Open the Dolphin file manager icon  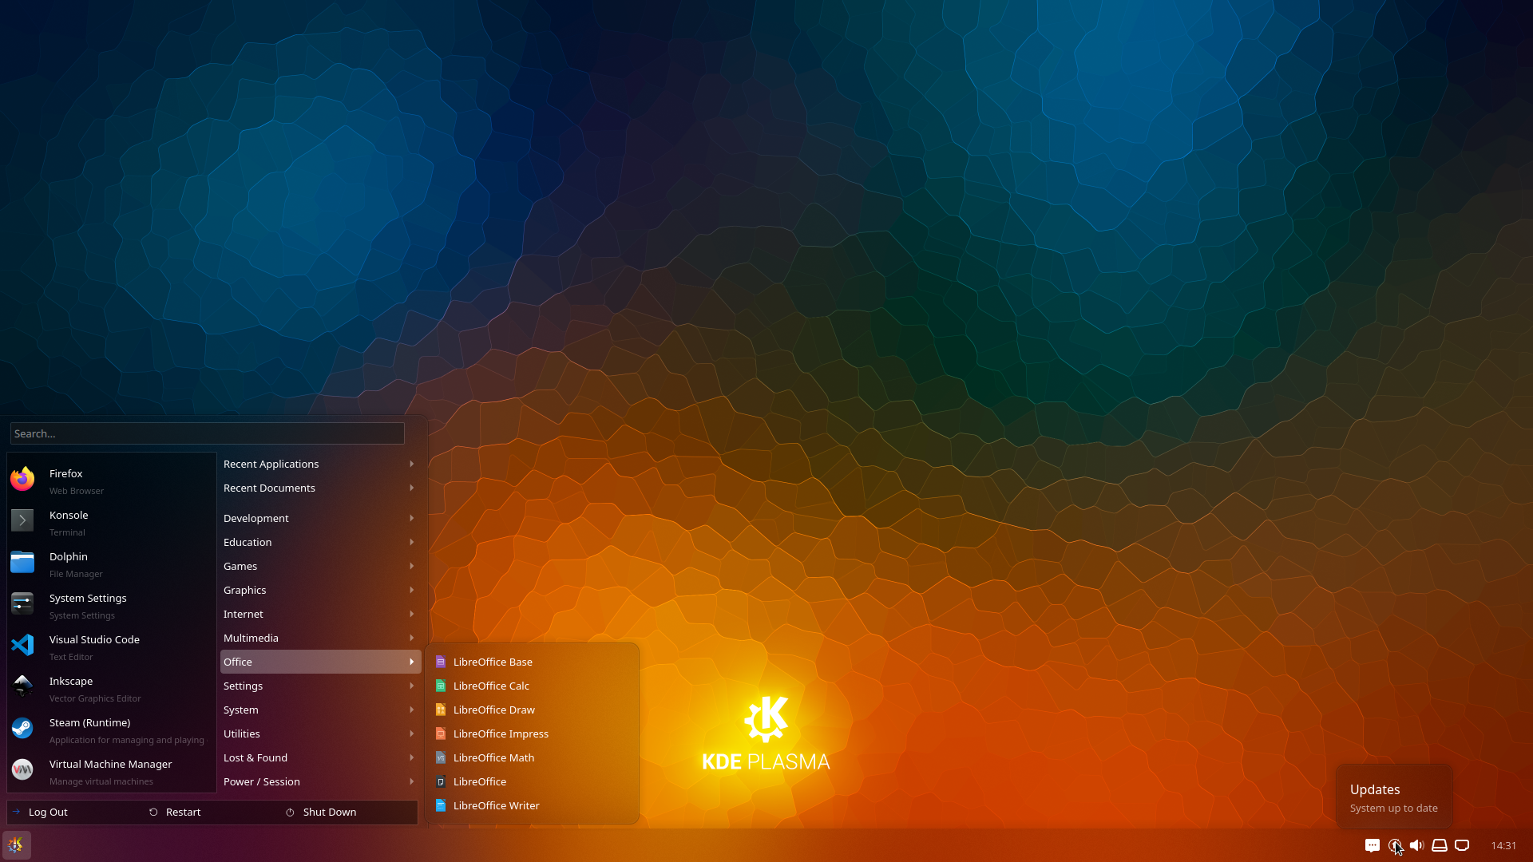[x=22, y=562]
